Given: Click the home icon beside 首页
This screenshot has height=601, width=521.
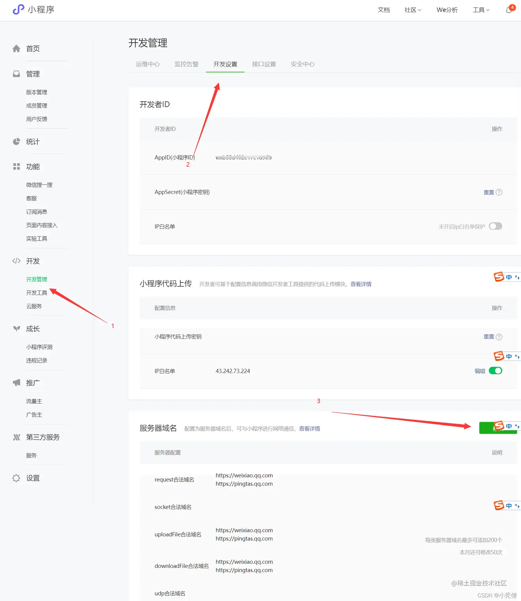Looking at the screenshot, I should click(x=16, y=49).
